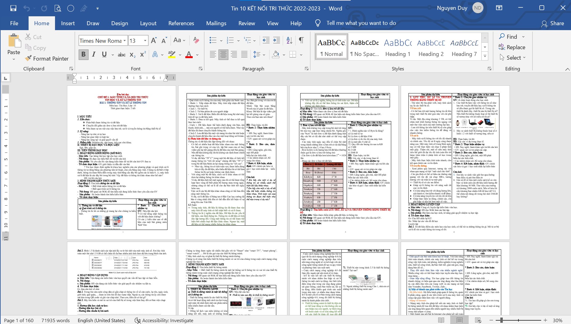571x324 pixels.
Task: Align the text to the right
Action: coord(234,55)
